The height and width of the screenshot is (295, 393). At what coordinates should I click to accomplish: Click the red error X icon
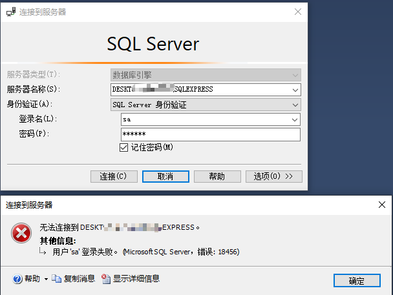(21, 233)
